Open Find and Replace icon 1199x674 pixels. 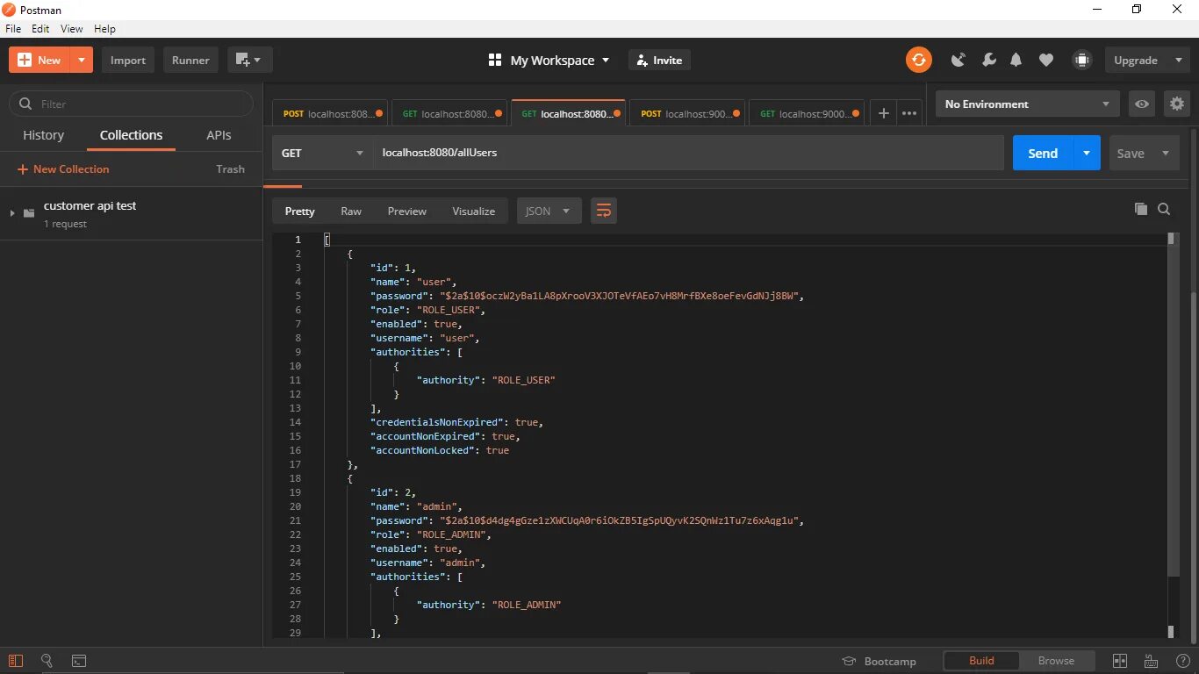click(47, 661)
